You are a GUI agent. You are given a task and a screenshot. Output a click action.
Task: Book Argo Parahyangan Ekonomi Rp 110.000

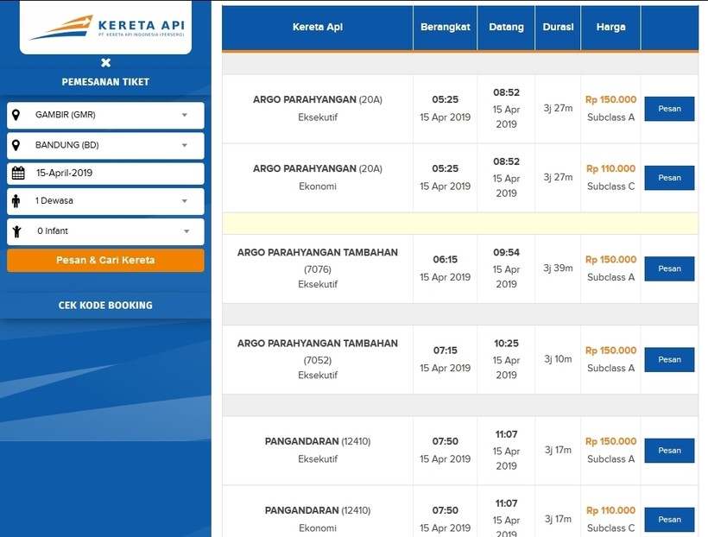point(669,178)
